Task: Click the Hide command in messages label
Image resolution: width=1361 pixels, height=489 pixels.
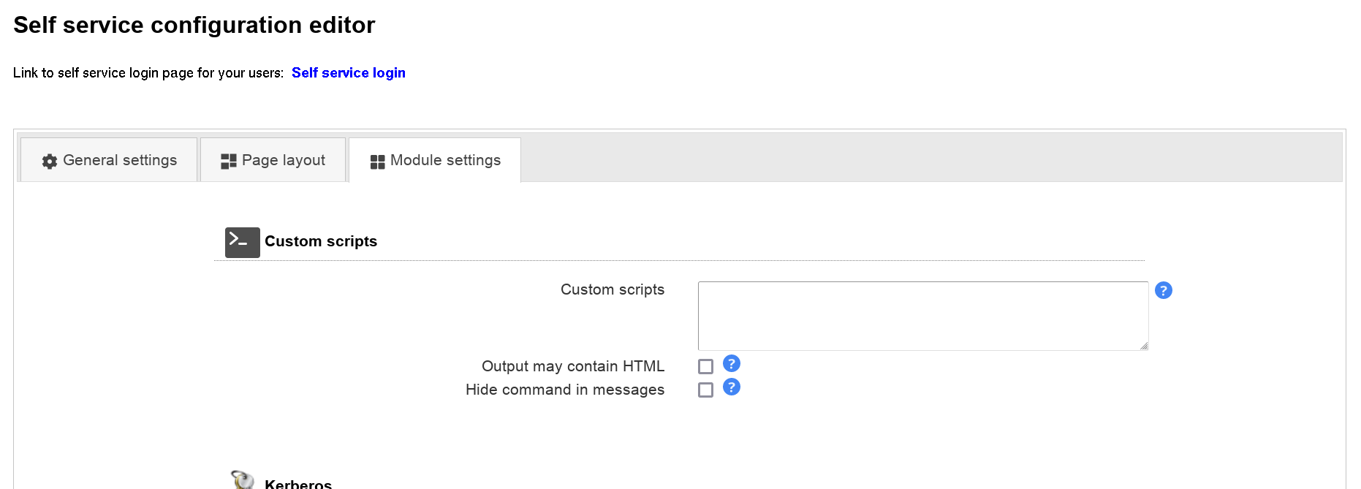Action: [x=564, y=390]
